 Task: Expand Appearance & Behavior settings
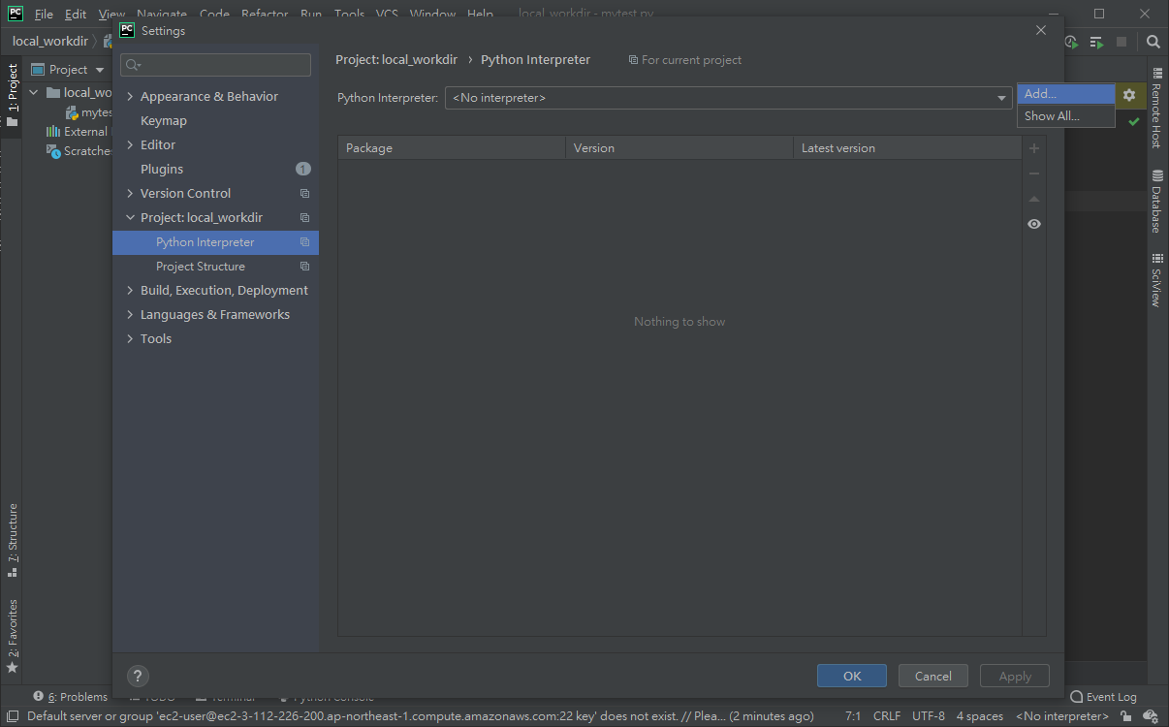tap(130, 97)
